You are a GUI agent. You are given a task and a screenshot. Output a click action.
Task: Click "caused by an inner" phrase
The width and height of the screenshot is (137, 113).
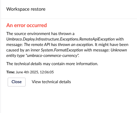23,50
